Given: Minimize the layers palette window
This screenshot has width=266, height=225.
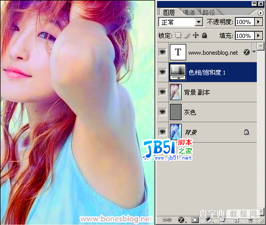Looking at the screenshot, I should [254, 4].
